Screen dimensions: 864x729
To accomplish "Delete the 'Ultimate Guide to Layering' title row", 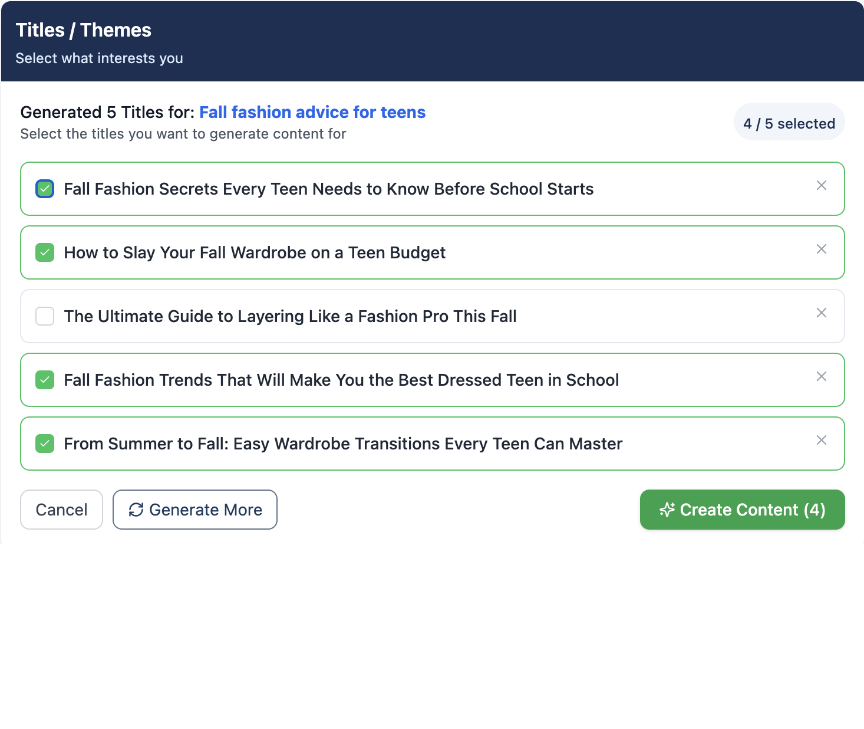I will (821, 313).
